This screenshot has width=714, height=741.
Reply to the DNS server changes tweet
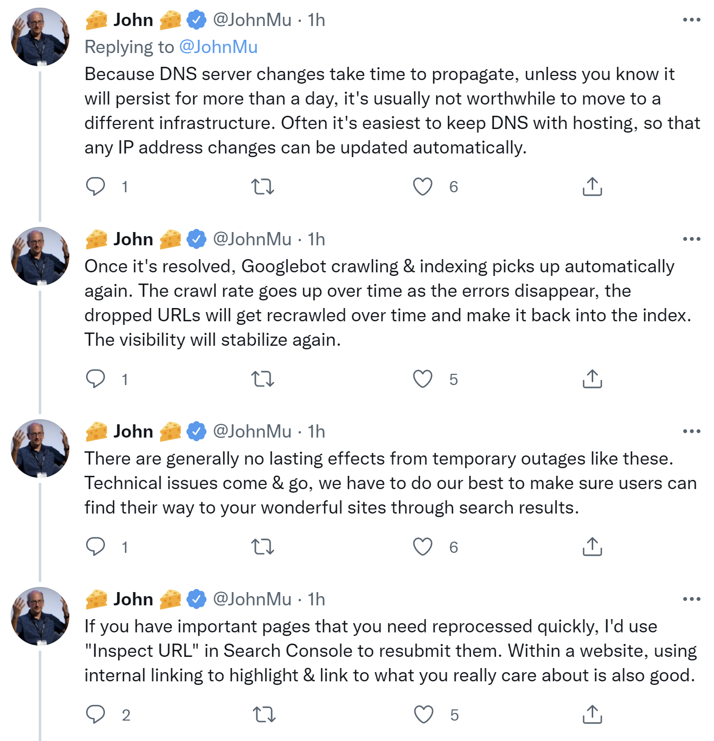95,187
